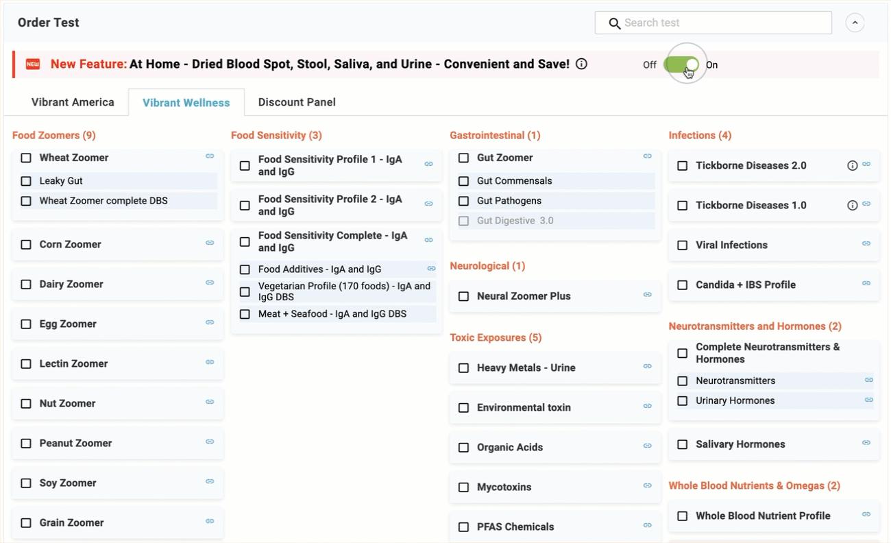Image resolution: width=891 pixels, height=543 pixels.
Task: Click the info icon for Tickborne Diseases 2.0
Action: point(851,165)
